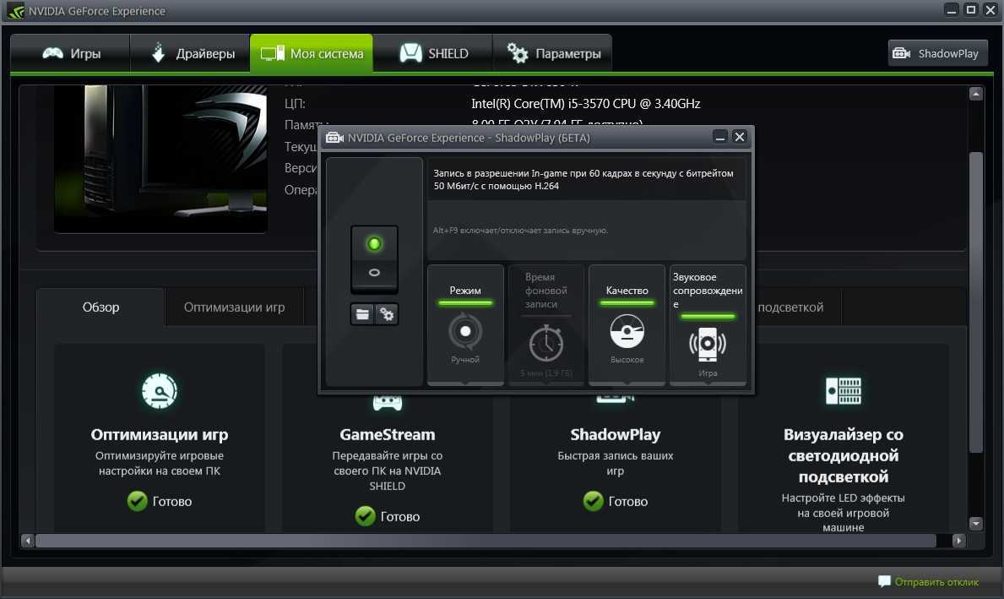Click Визуализатор со светодиодной подсветкой title
Screen dimensions: 1004x599
click(x=844, y=455)
